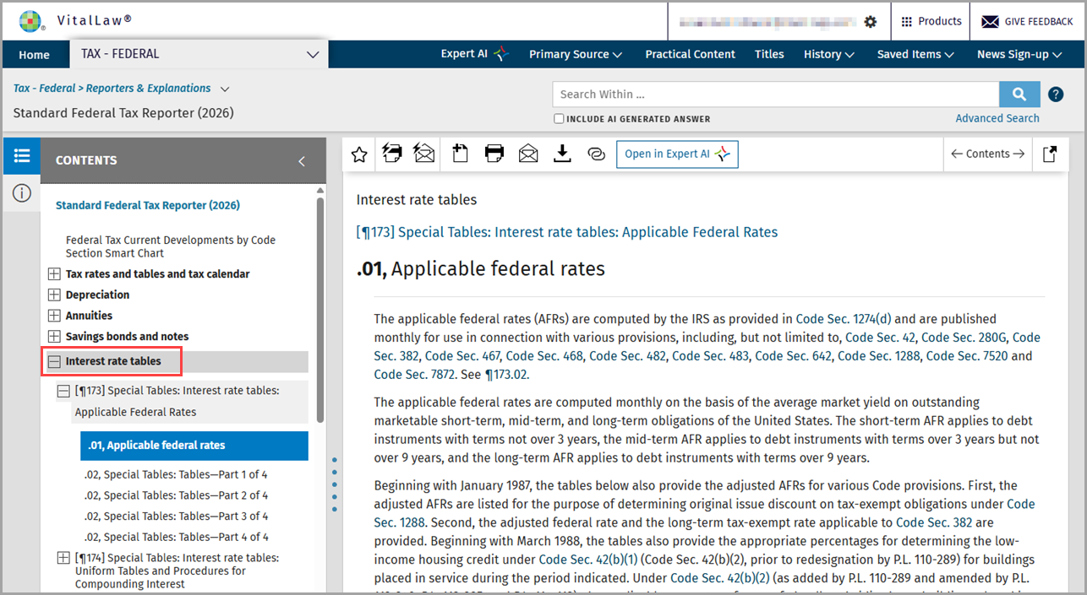This screenshot has width=1087, height=595.
Task: Open the help question mark icon
Action: tap(1056, 95)
